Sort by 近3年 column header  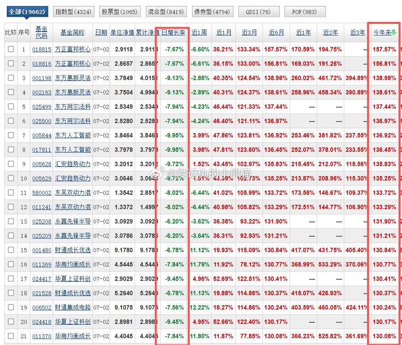click(x=358, y=33)
